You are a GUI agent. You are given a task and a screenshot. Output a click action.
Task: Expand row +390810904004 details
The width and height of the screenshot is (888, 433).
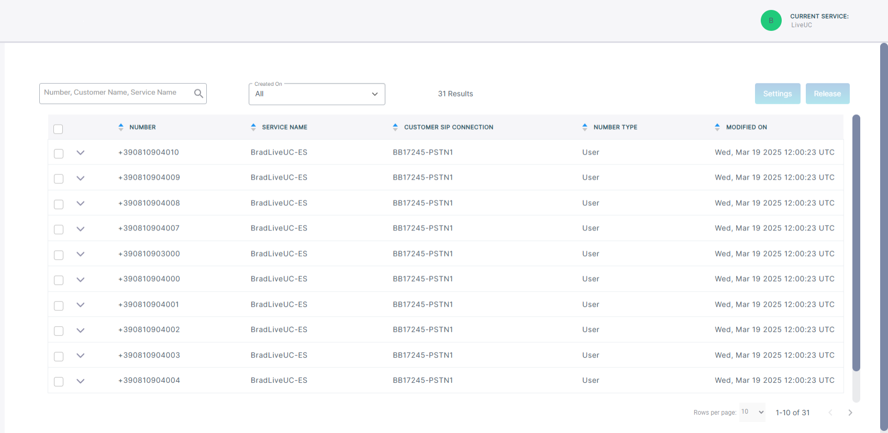(80, 381)
